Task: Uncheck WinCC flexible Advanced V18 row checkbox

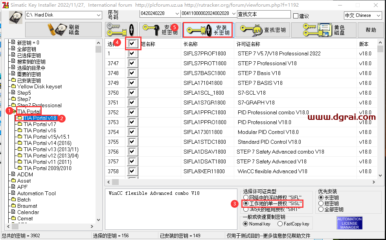Action: (132, 171)
